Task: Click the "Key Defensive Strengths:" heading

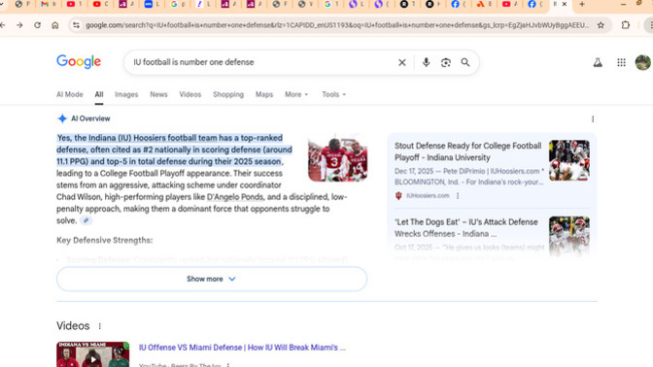Action: (105, 241)
